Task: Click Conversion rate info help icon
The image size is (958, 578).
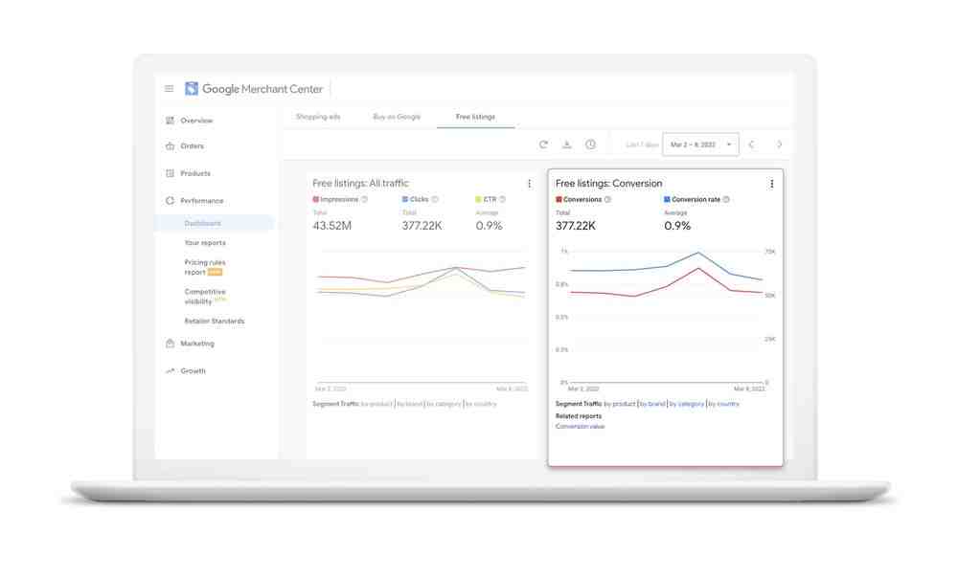Action: (726, 200)
